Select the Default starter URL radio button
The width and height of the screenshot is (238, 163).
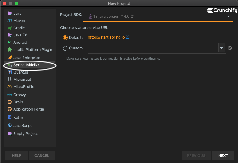coord(65,37)
